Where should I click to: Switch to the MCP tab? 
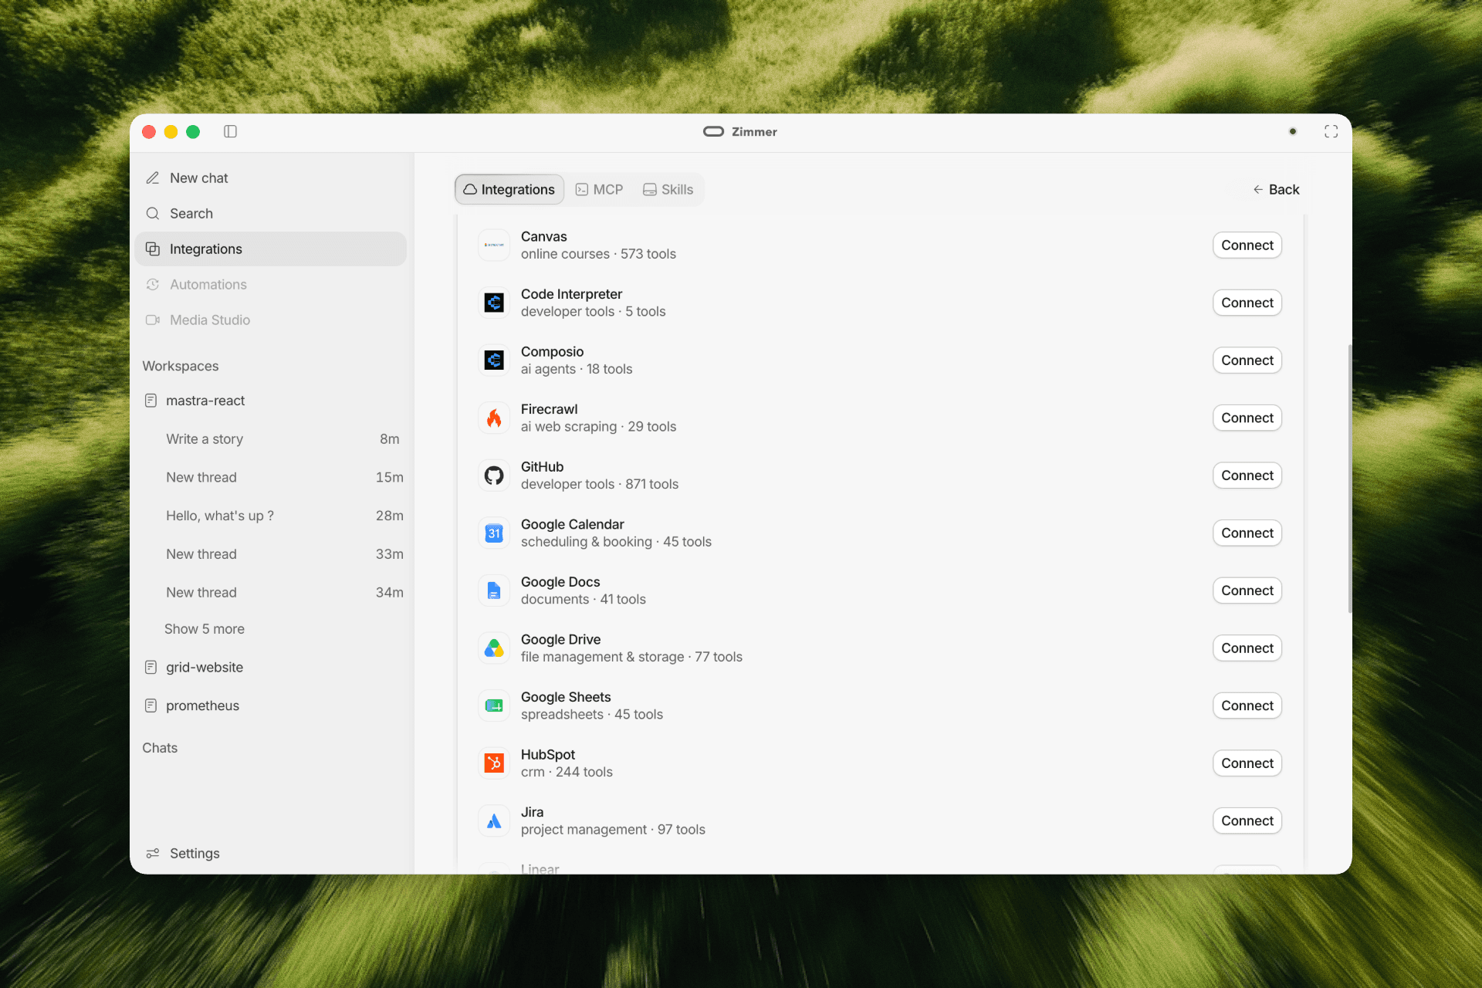coord(599,189)
